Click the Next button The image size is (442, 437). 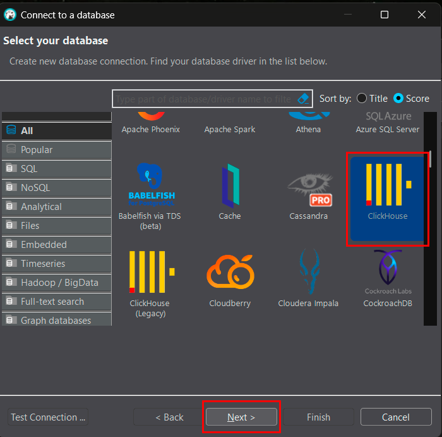click(x=241, y=417)
